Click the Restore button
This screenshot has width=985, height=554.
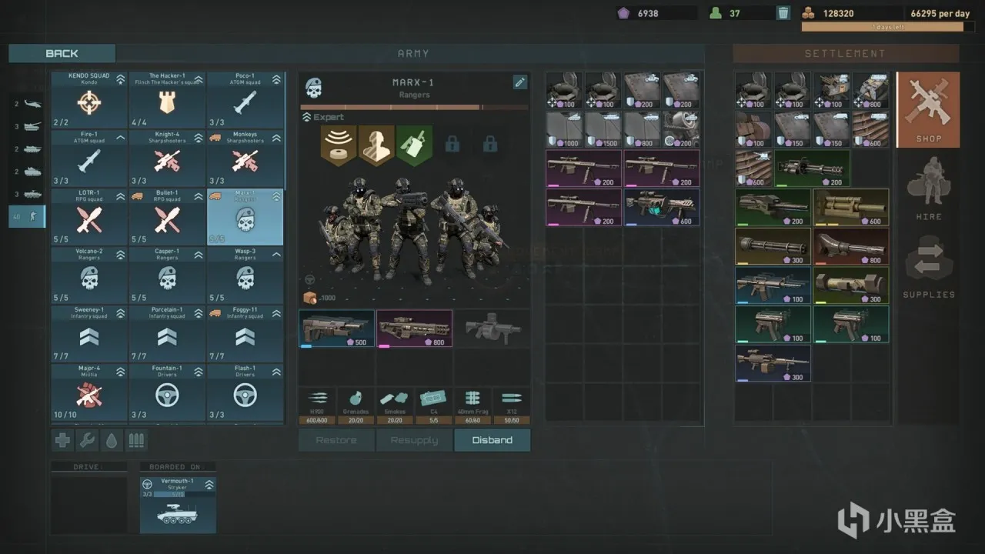336,440
